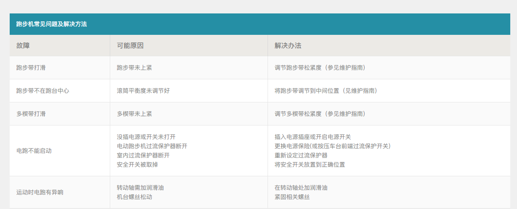
Task: Select the 电跑不能启动 fault cell
Action: tap(34, 151)
